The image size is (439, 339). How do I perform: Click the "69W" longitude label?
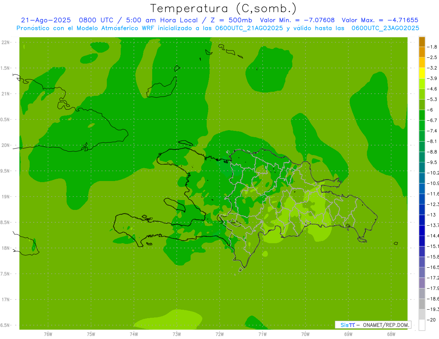click(348, 334)
